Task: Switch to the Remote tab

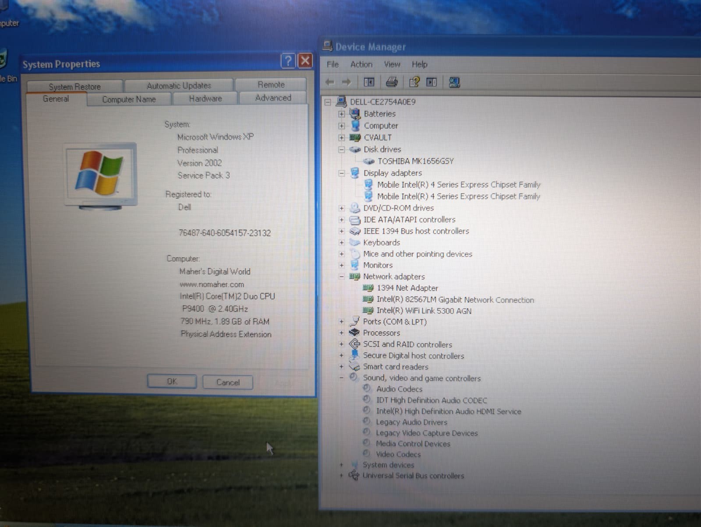Action: (271, 84)
